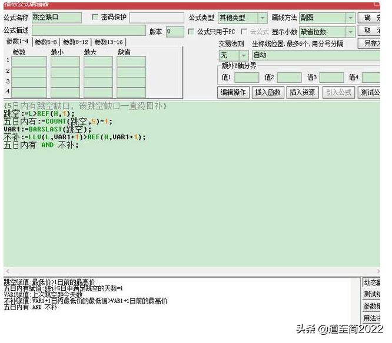
Task: Click the 坐标线位置 field showing 自动
Action: point(316,55)
